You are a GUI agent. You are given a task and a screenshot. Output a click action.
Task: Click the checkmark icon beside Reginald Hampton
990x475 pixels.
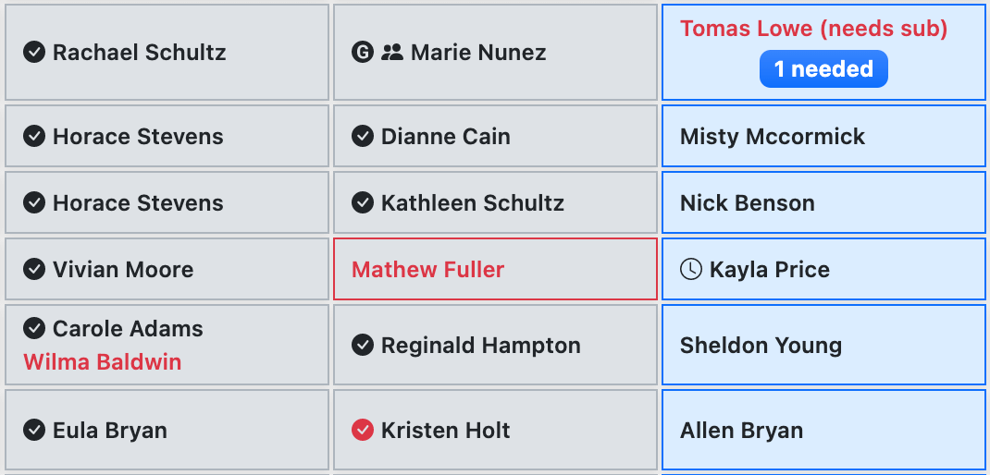(x=363, y=346)
